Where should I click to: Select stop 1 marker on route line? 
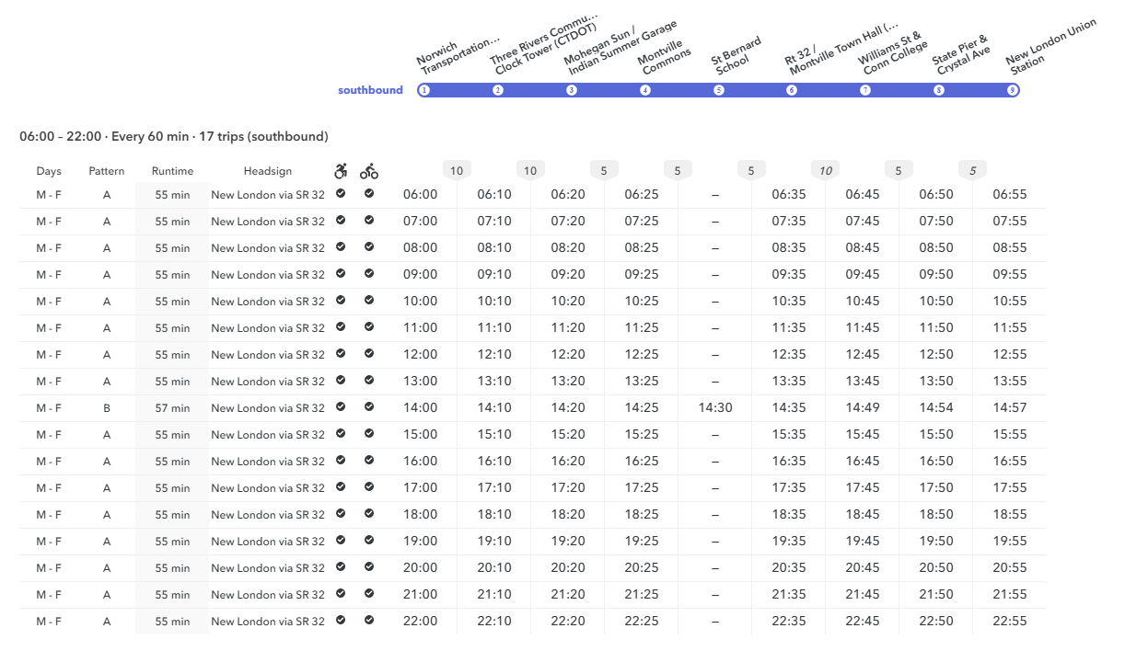tap(423, 90)
